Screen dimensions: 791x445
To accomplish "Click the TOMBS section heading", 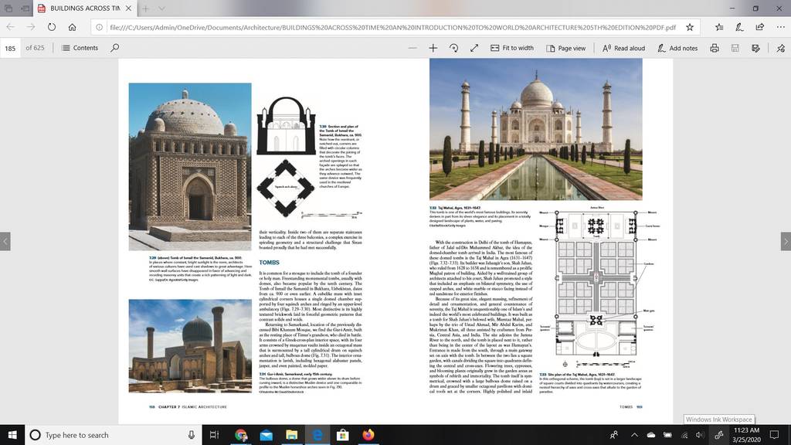I will 269,263.
